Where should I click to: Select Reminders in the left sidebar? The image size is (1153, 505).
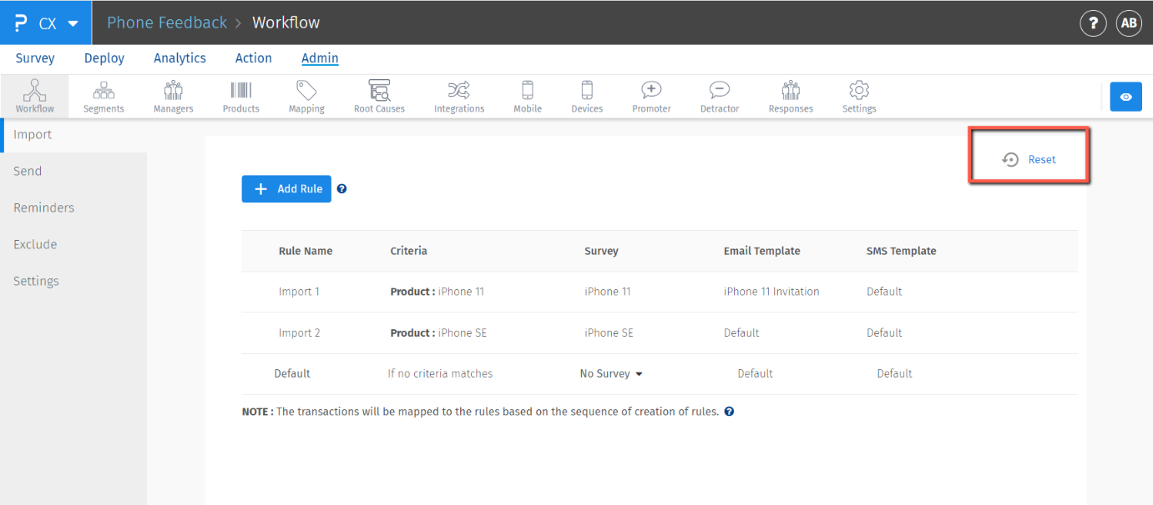click(43, 207)
